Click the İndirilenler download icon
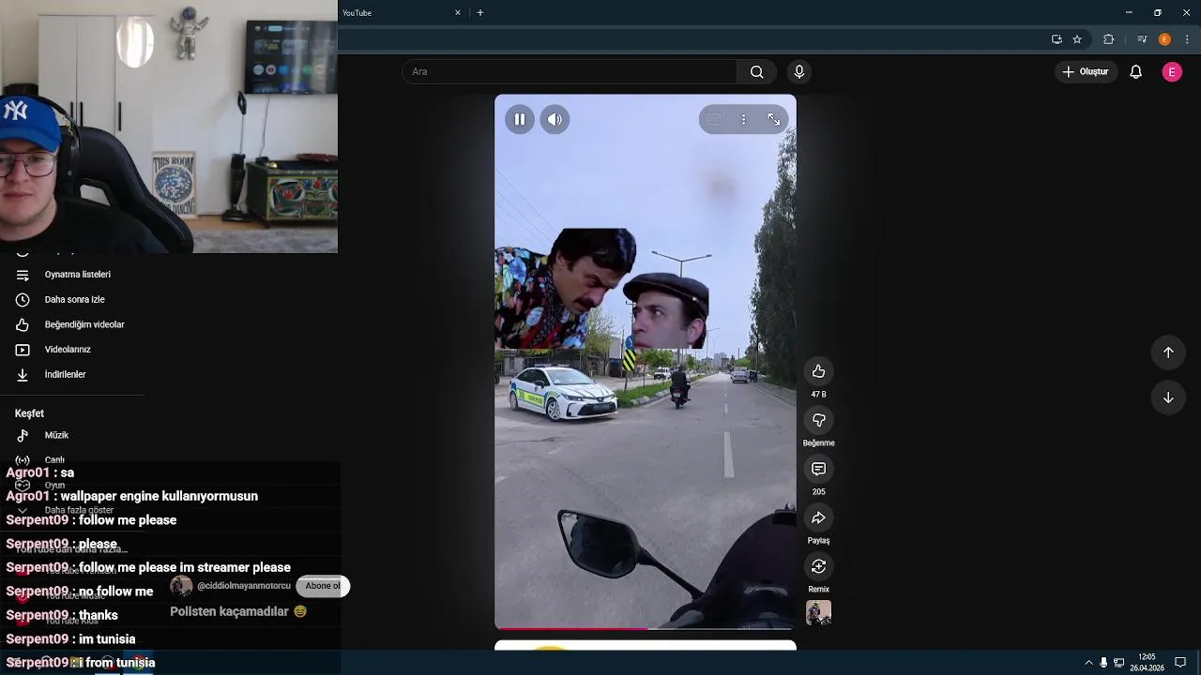Viewport: 1201px width, 675px height. pyautogui.click(x=23, y=375)
